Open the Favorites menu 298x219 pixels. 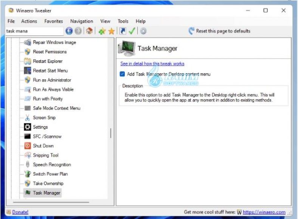(54, 21)
